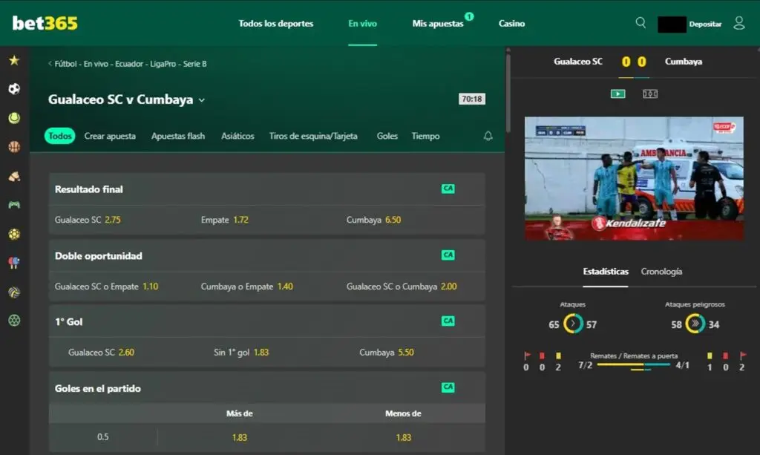Screen dimensions: 760x455
Task: Switch to the Cronología tab
Action: (x=661, y=272)
